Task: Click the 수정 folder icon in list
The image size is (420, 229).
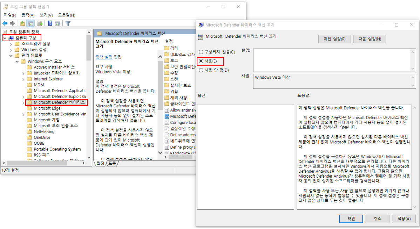Action: point(167,73)
